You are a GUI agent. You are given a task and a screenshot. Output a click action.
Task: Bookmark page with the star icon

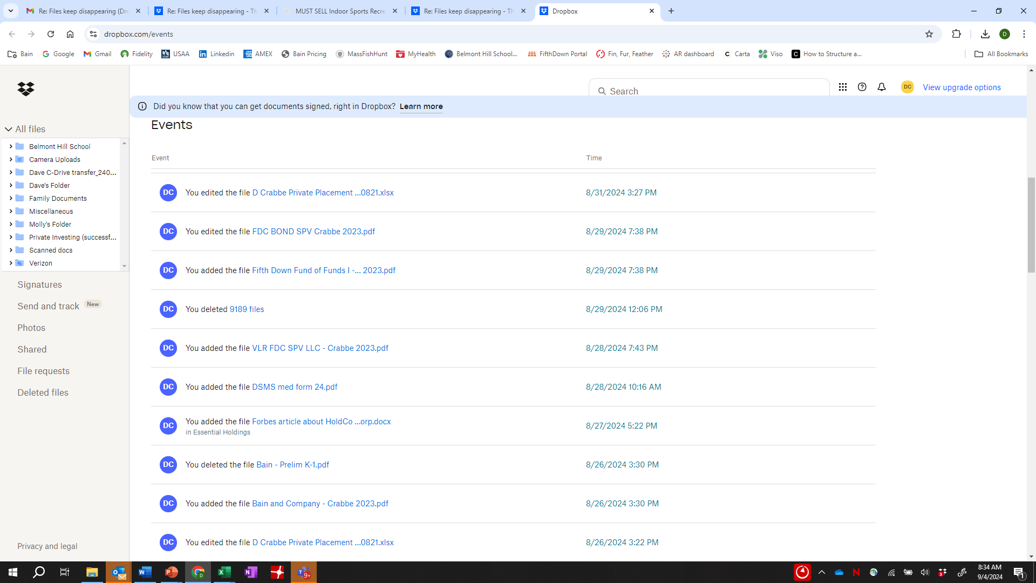pos(929,34)
